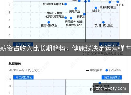The height and width of the screenshot is (95, 131).
Task: Click the 水利、环境和公共设施管理业 data point
Action: coord(65,18)
